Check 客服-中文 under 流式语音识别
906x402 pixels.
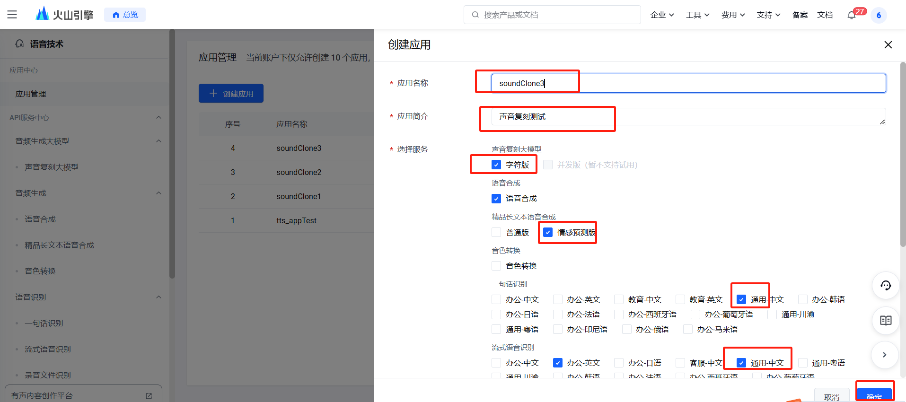pos(680,363)
